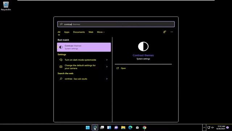Click the Contrast themes title in preview pane

[x=143, y=55]
